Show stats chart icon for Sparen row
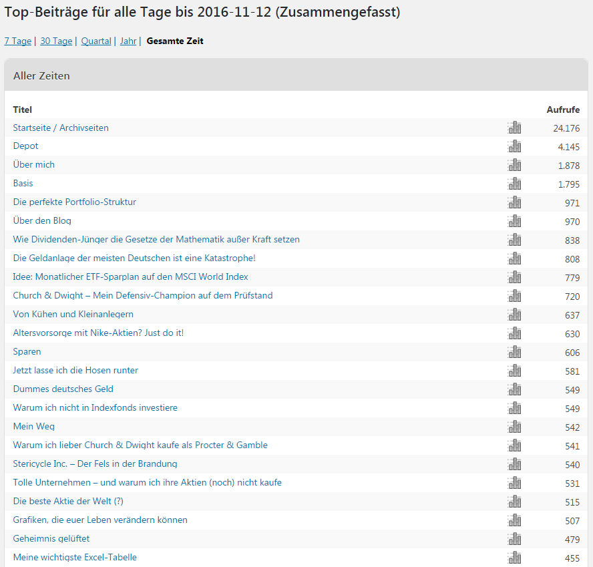Image resolution: width=593 pixels, height=567 pixels. 514,352
